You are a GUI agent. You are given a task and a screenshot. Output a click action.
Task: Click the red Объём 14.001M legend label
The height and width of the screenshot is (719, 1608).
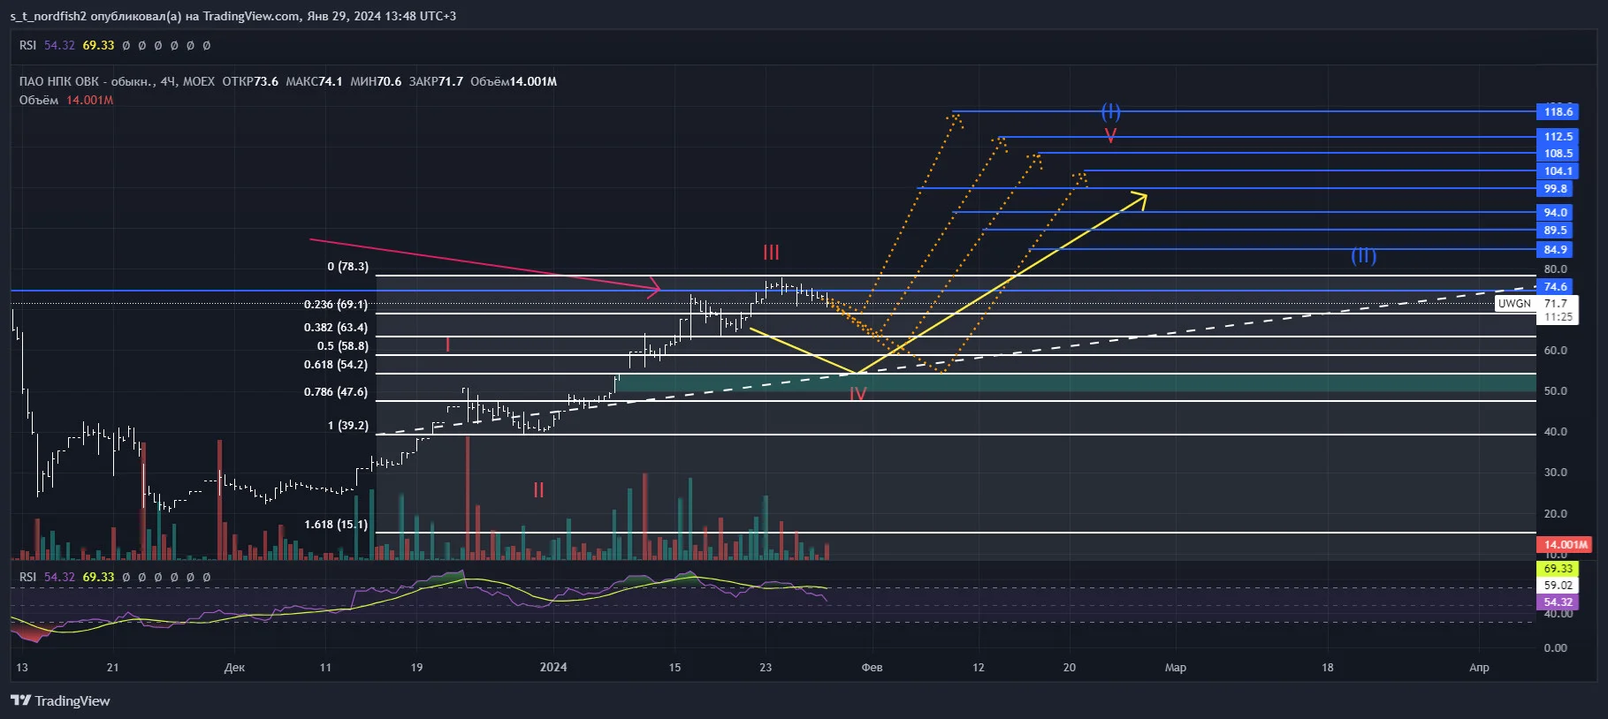click(x=66, y=100)
